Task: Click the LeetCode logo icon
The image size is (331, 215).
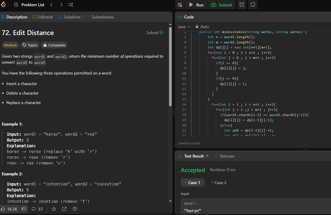Action: pyautogui.click(x=4, y=5)
